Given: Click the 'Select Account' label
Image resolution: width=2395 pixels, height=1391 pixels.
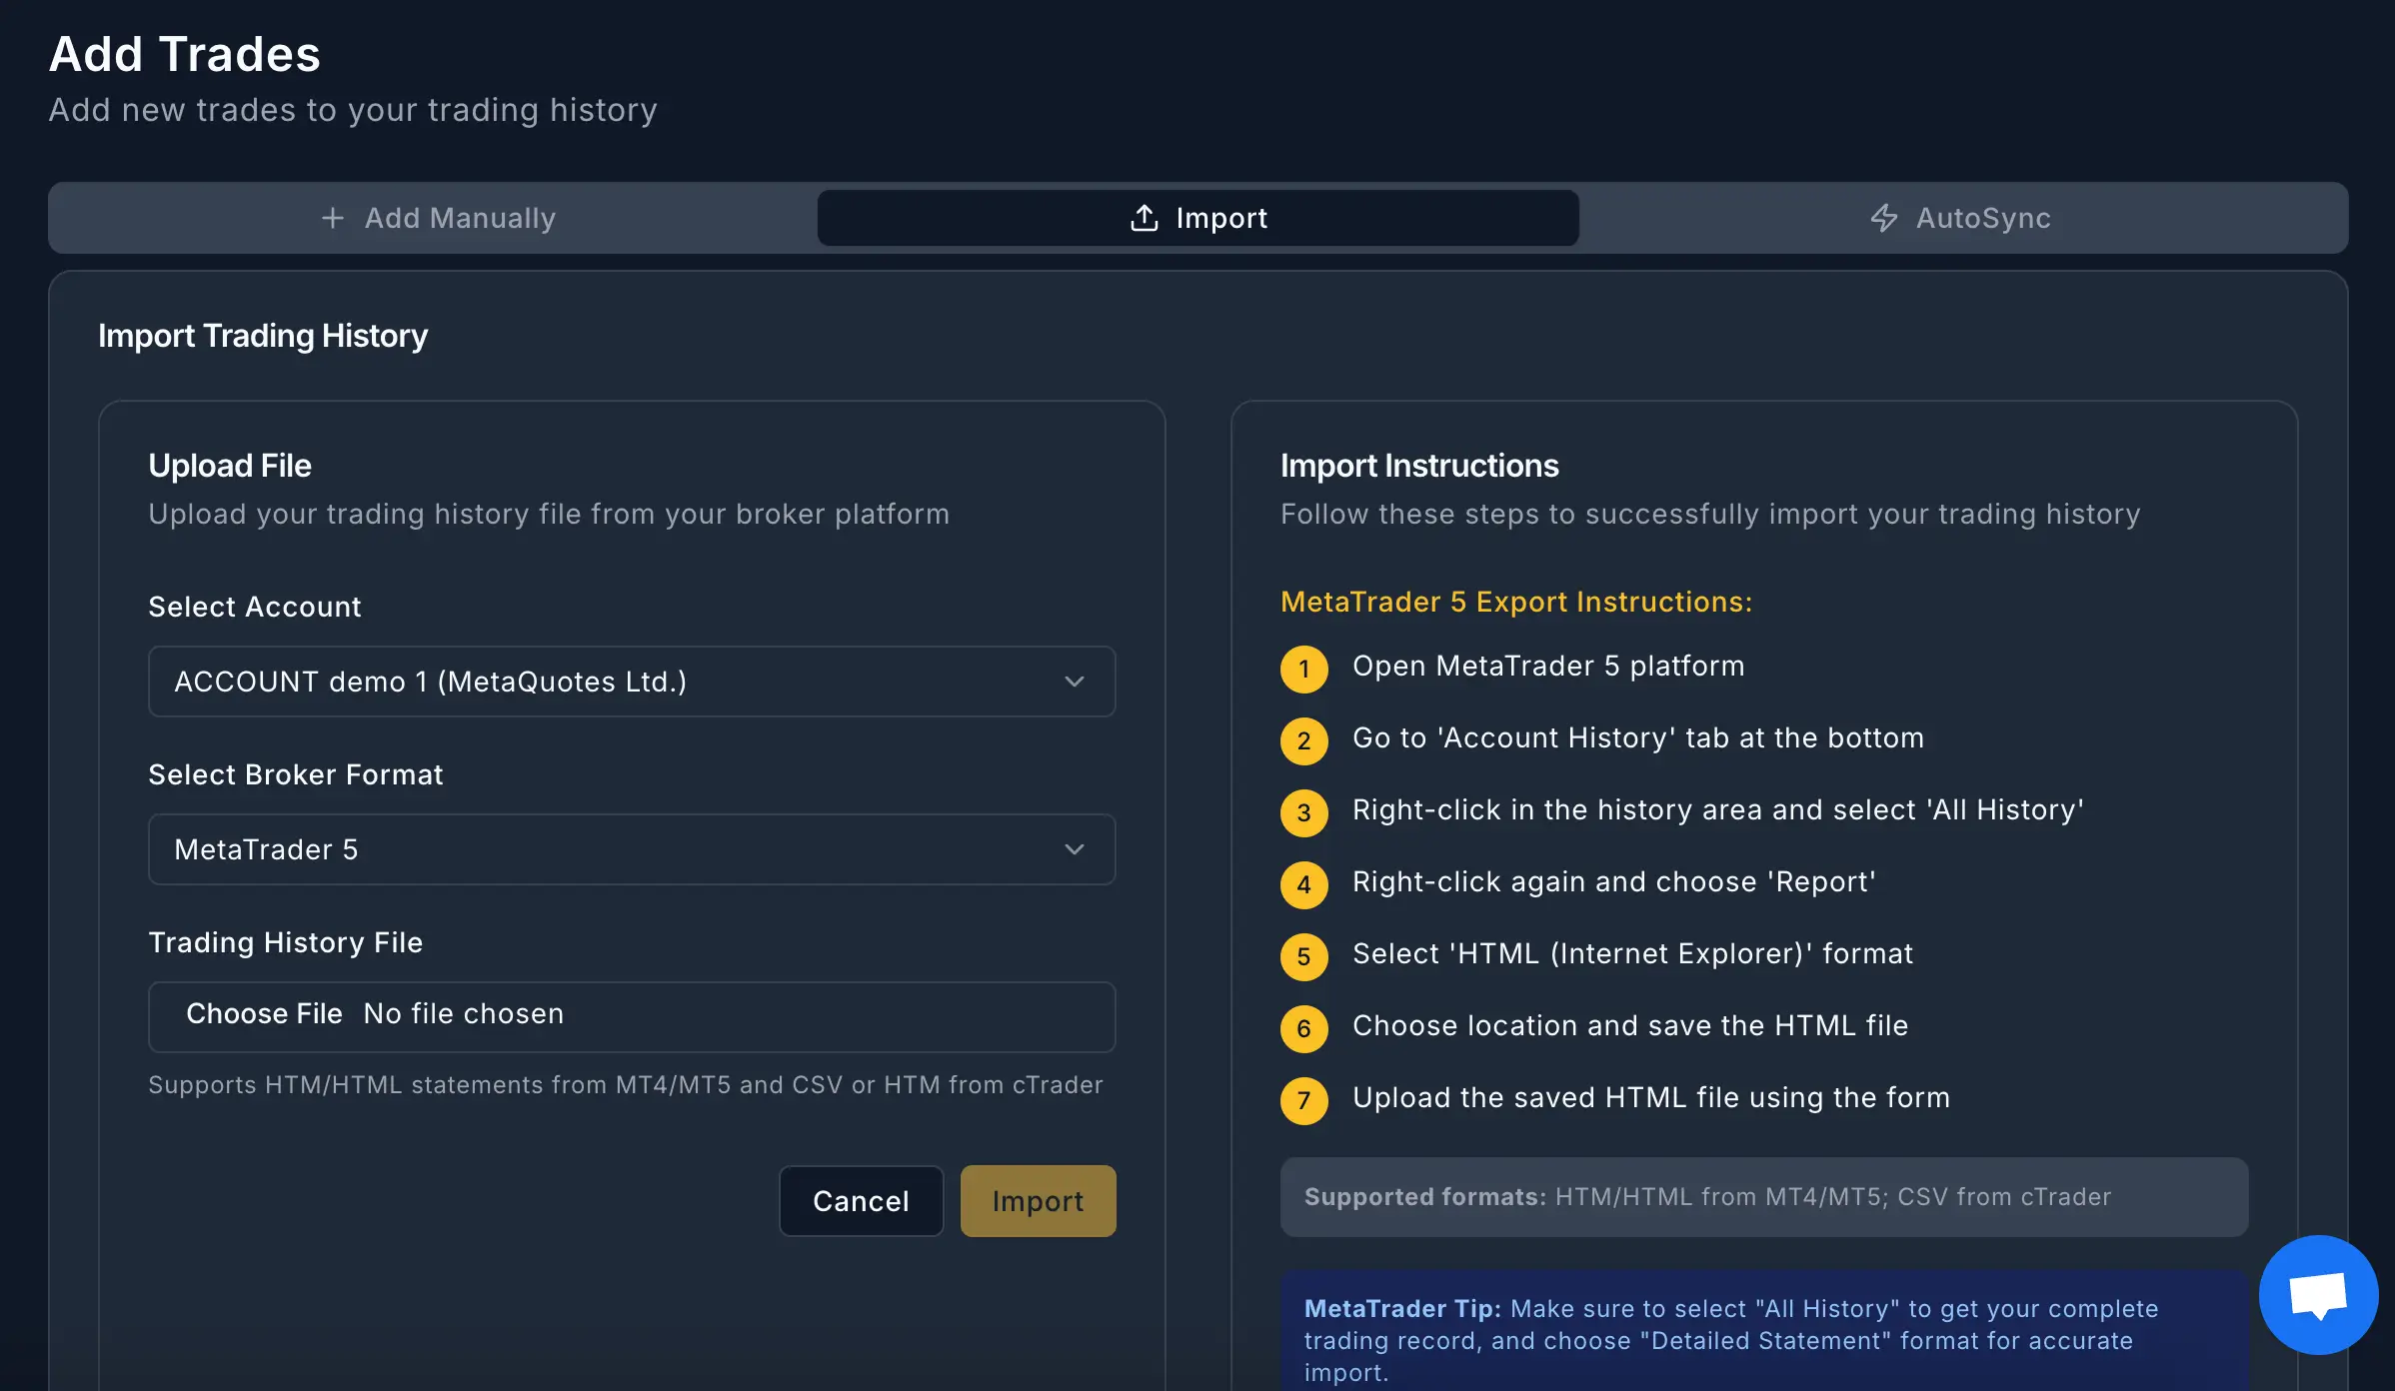Looking at the screenshot, I should 255,607.
